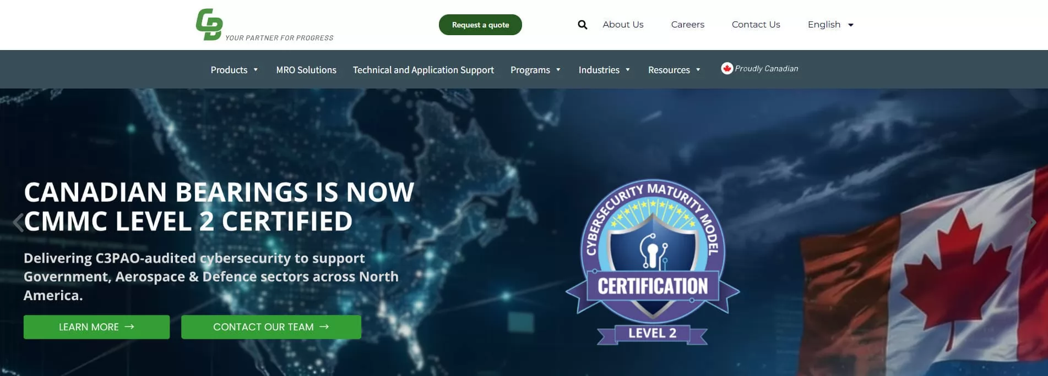Viewport: 1048px width, 376px height.
Task: Expand the Industries menu
Action: point(604,70)
